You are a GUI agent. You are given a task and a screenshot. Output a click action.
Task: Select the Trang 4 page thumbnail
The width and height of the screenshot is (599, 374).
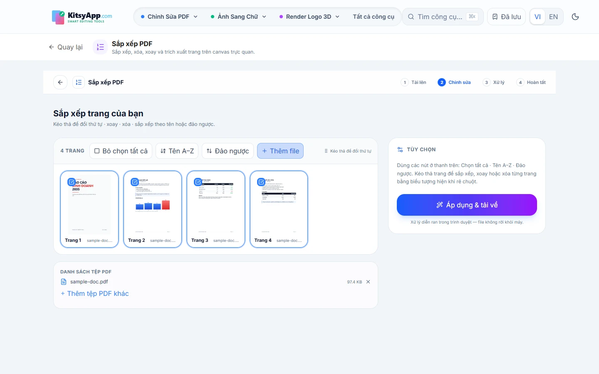(x=279, y=209)
